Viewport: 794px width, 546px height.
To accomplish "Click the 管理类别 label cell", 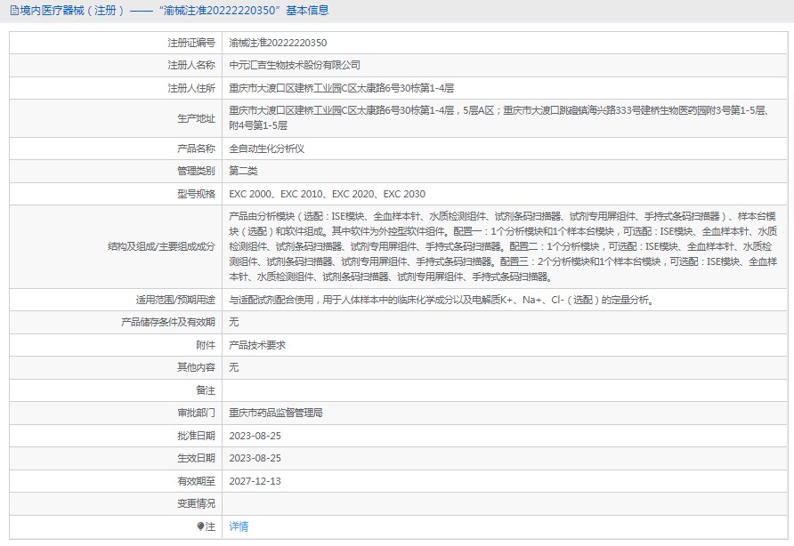I will coord(116,171).
